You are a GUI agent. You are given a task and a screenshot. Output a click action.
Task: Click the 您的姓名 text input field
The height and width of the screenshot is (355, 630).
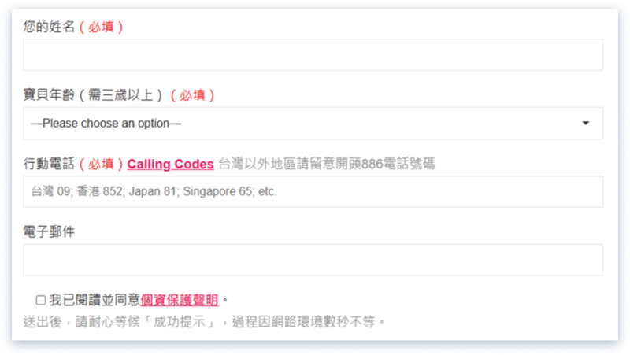click(313, 55)
